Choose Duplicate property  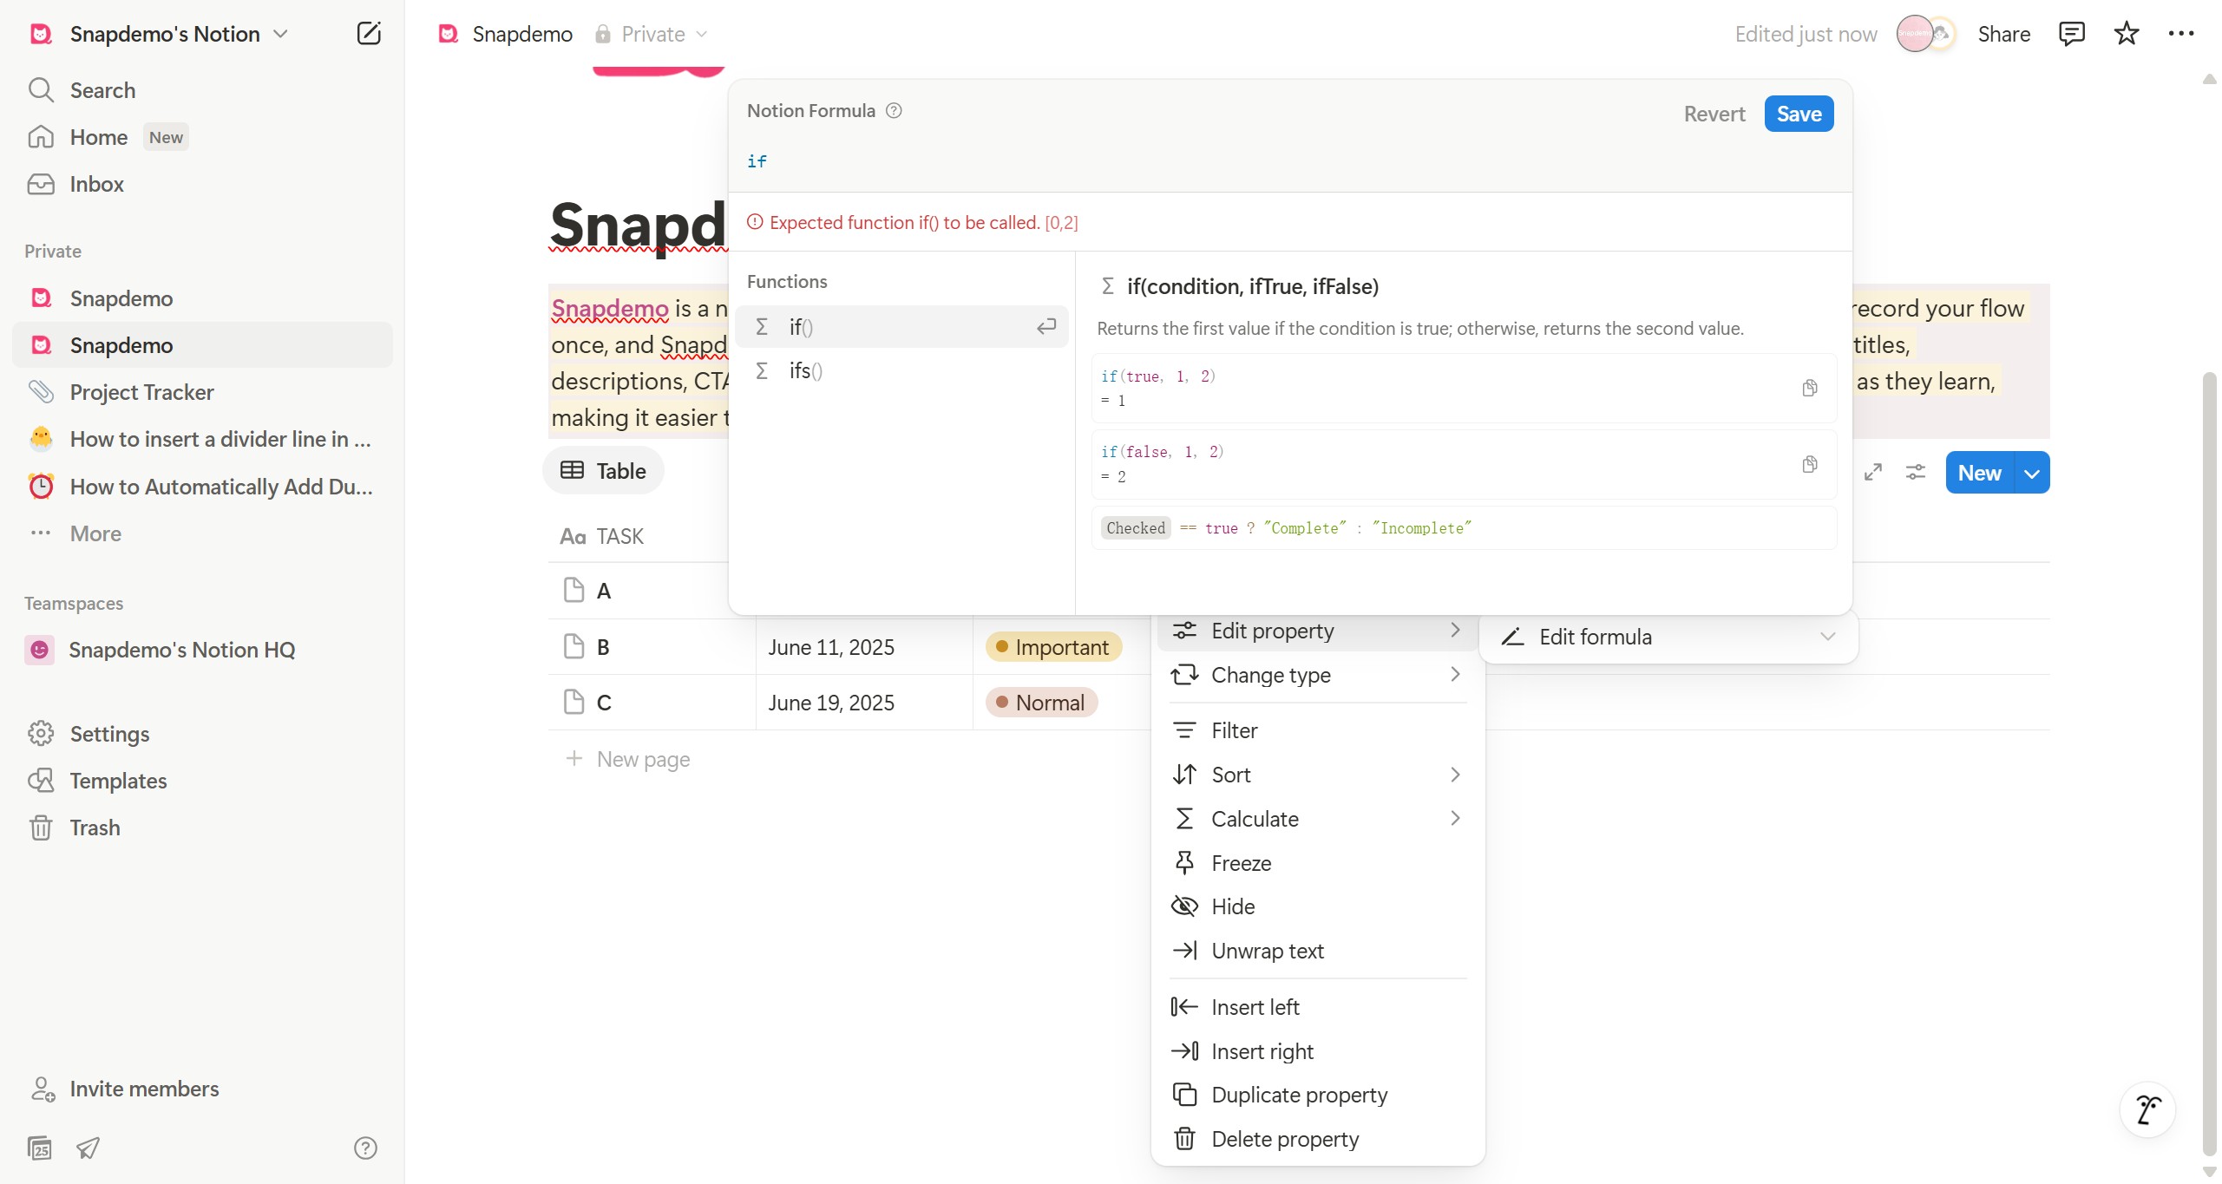[1317, 1095]
